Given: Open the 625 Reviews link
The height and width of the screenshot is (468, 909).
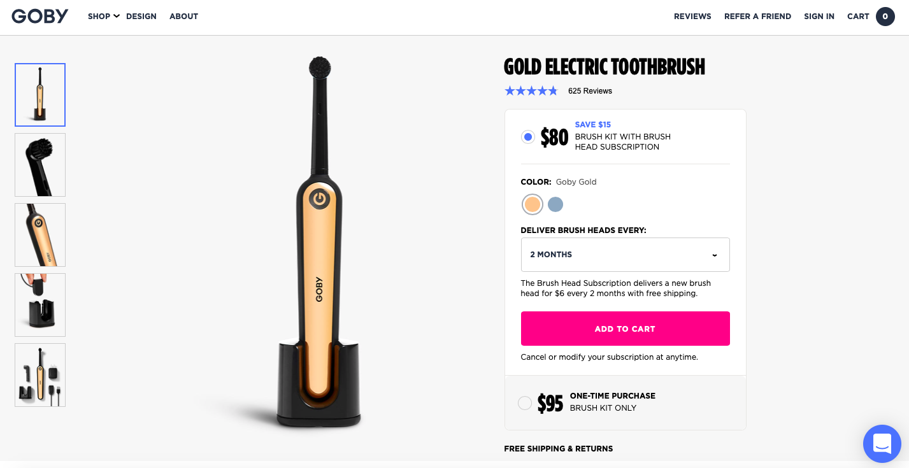Looking at the screenshot, I should tap(590, 91).
